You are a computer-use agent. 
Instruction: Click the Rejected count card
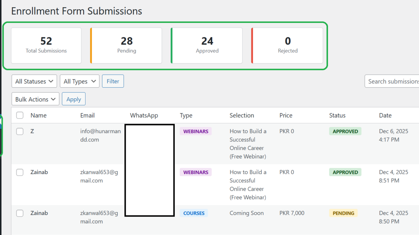[287, 46]
